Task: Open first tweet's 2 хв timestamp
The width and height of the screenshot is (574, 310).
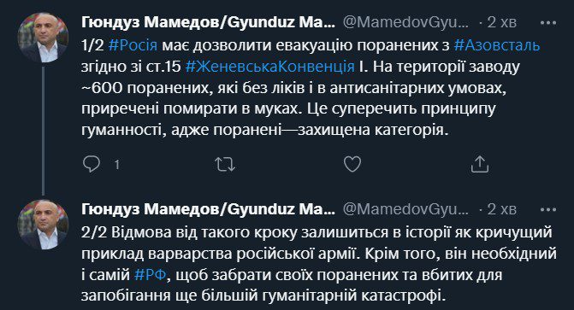Action: 501,23
